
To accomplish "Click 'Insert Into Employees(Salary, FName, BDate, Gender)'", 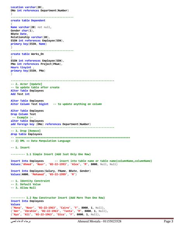I will (x=51, y=171).
